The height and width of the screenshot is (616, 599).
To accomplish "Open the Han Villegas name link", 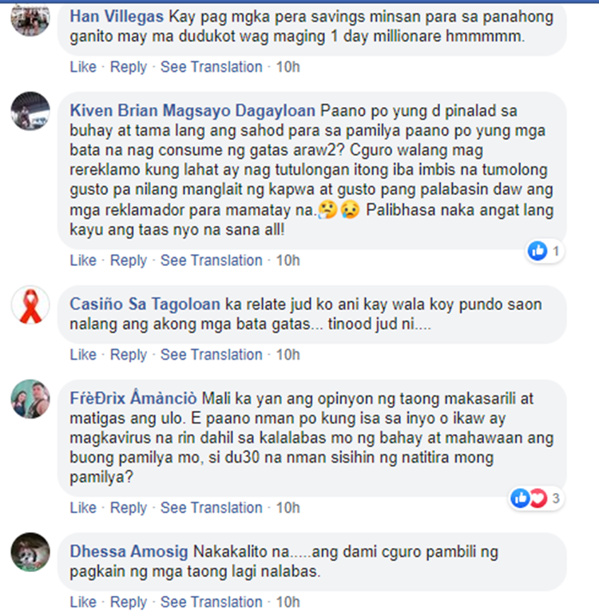I will 117,17.
